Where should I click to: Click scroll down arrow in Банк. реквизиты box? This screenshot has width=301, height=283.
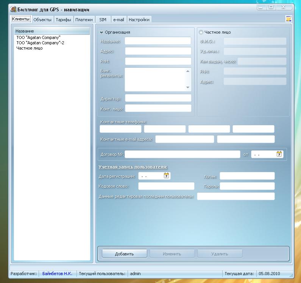click(188, 87)
